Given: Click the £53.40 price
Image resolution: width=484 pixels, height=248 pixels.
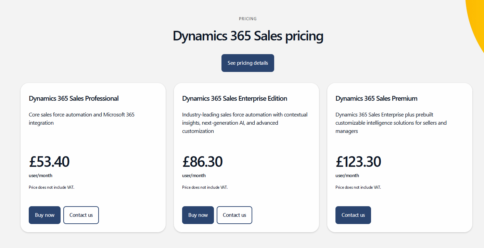Looking at the screenshot, I should tap(49, 162).
